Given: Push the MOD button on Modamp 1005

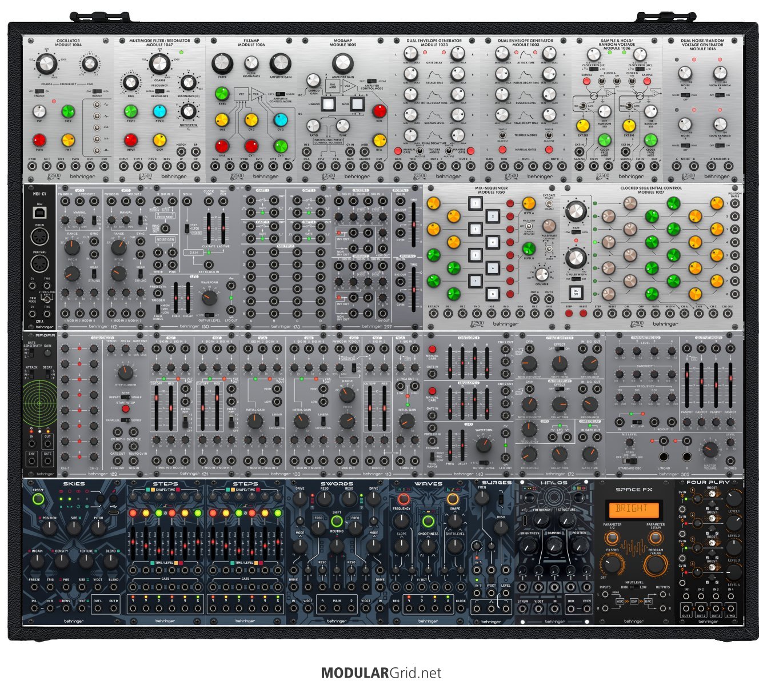Looking at the screenshot, I should point(357,105).
